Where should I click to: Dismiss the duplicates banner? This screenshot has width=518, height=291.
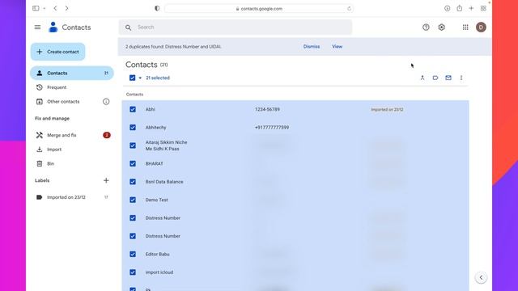[312, 47]
